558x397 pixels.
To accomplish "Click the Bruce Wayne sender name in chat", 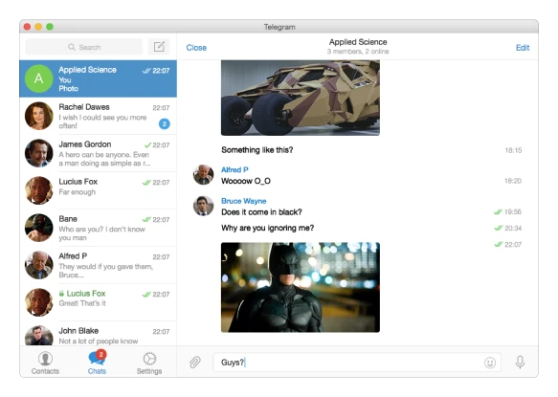I will click(x=244, y=201).
